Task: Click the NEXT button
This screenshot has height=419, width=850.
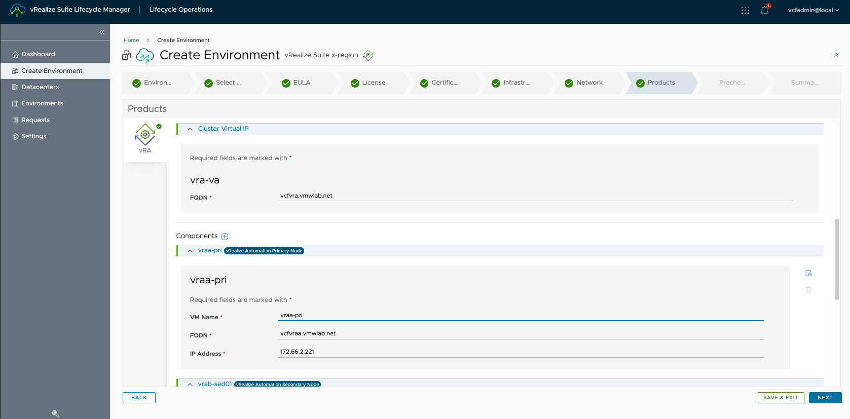Action: [x=825, y=398]
